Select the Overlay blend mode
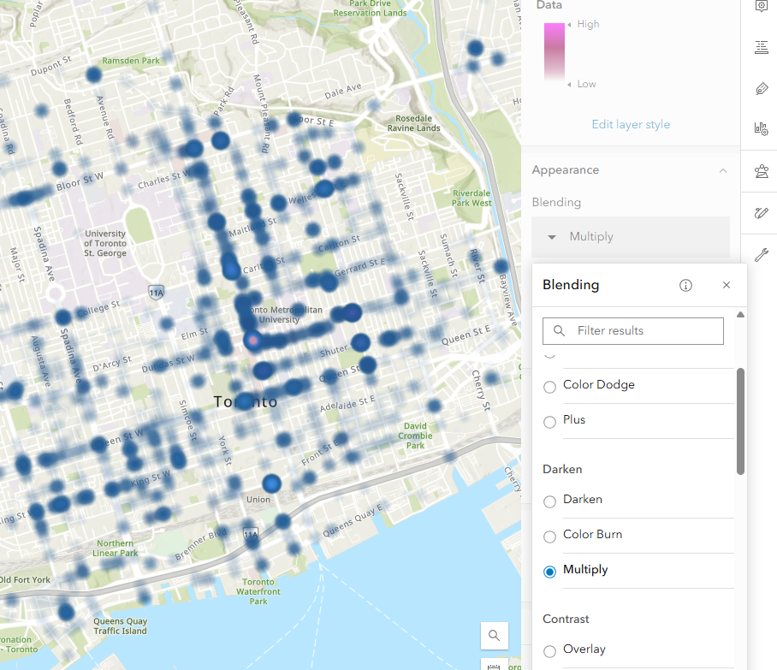 pyautogui.click(x=549, y=650)
